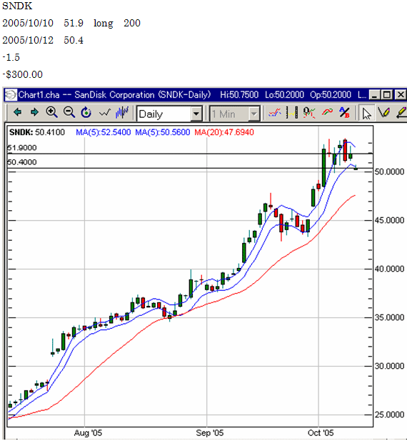Click the Aug '05 date axis label
The image size is (407, 441).
click(88, 433)
